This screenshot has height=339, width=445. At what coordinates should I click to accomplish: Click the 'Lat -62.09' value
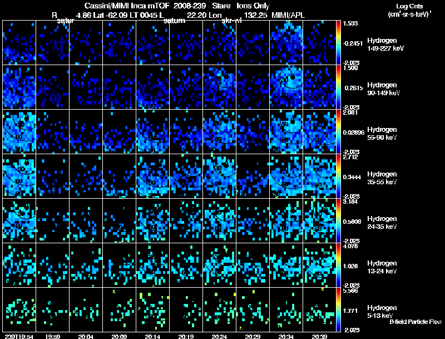(x=111, y=15)
